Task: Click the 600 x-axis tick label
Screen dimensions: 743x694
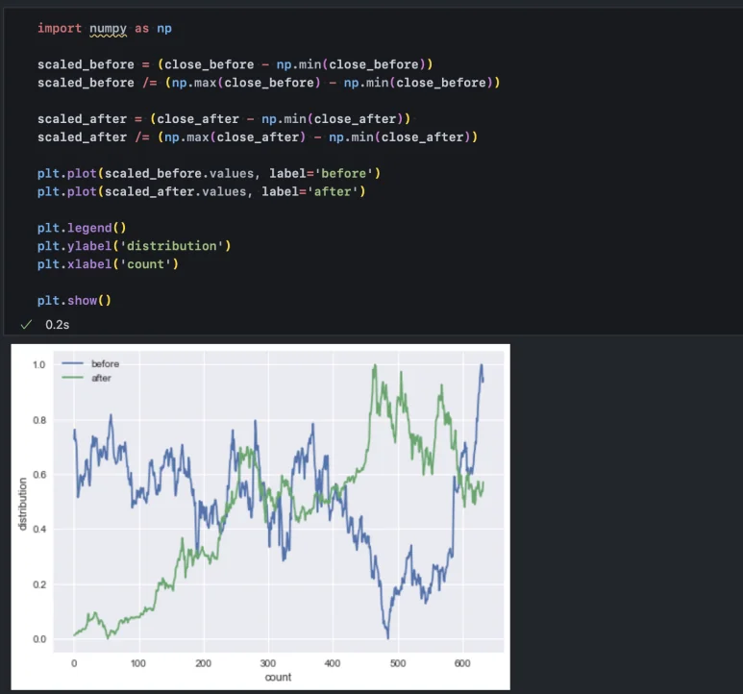Action: click(x=462, y=663)
